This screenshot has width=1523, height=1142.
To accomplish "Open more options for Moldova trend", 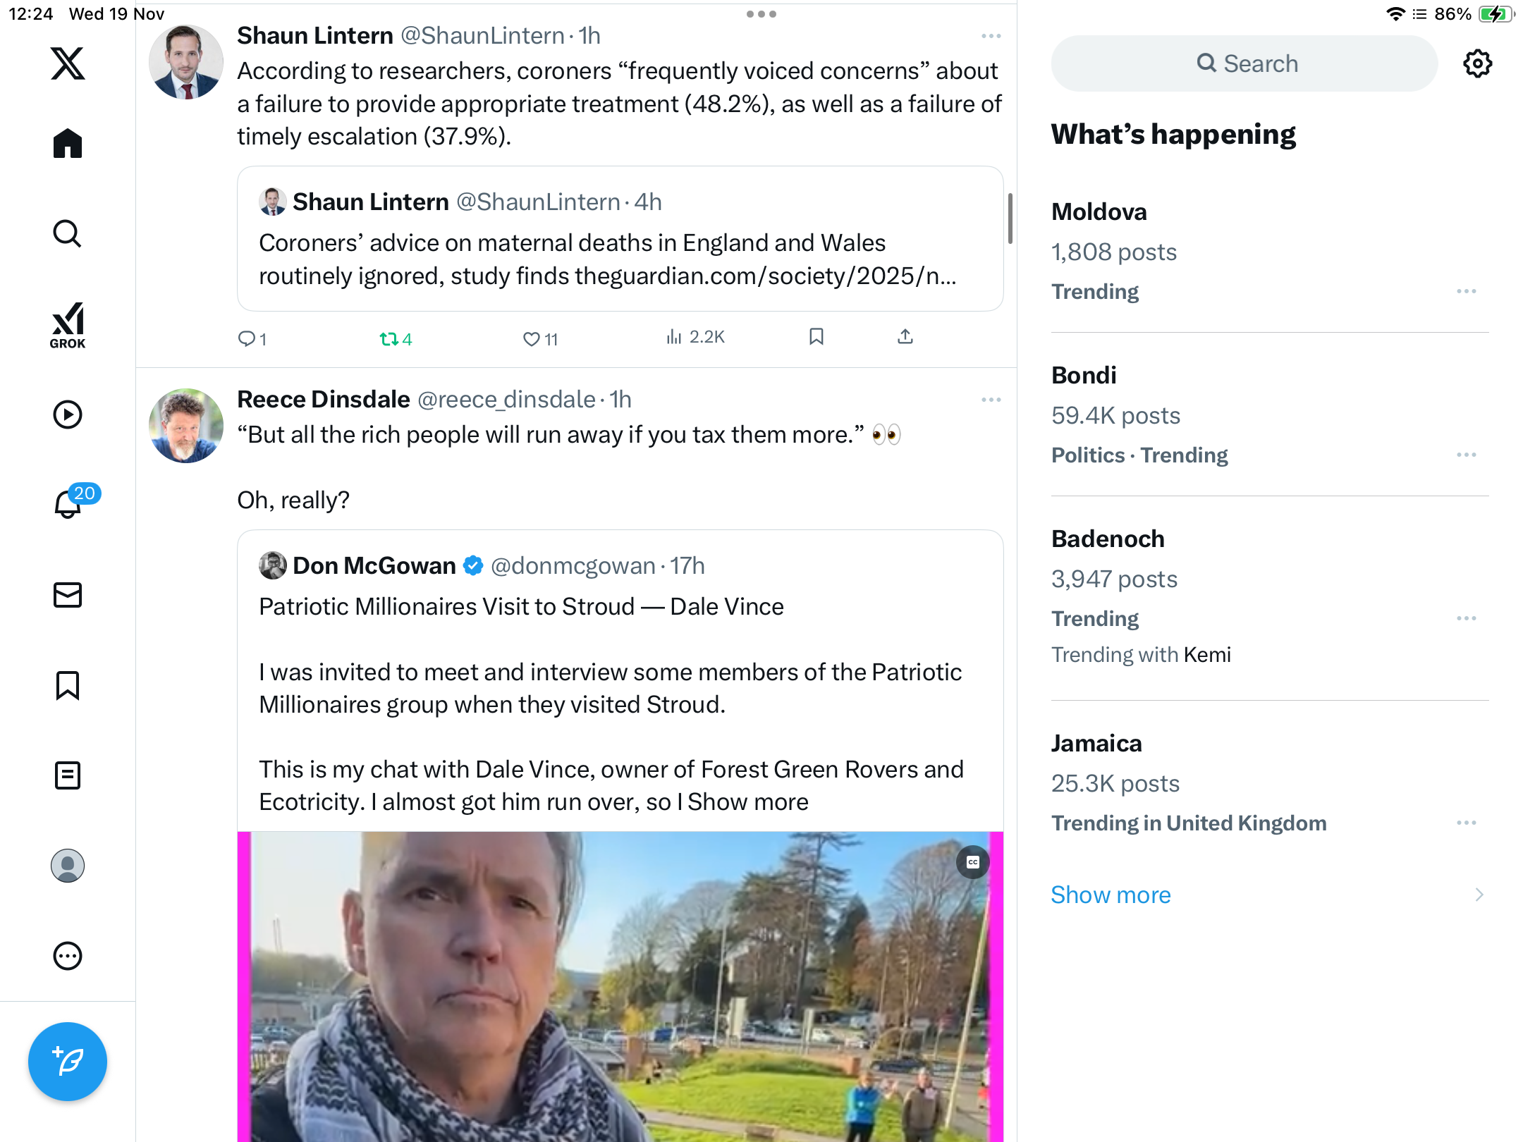I will [1466, 291].
